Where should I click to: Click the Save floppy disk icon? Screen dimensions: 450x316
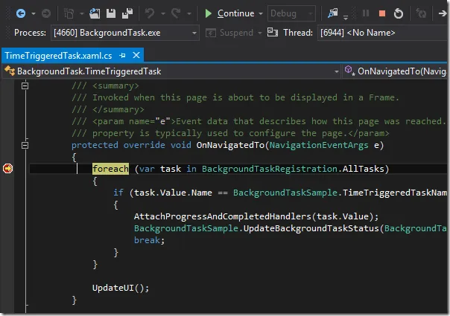[111, 13]
